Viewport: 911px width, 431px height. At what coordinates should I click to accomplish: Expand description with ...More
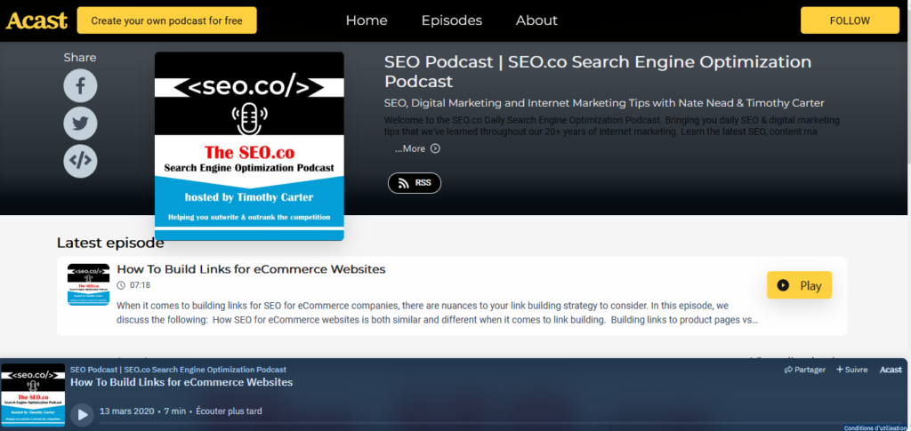click(x=417, y=148)
